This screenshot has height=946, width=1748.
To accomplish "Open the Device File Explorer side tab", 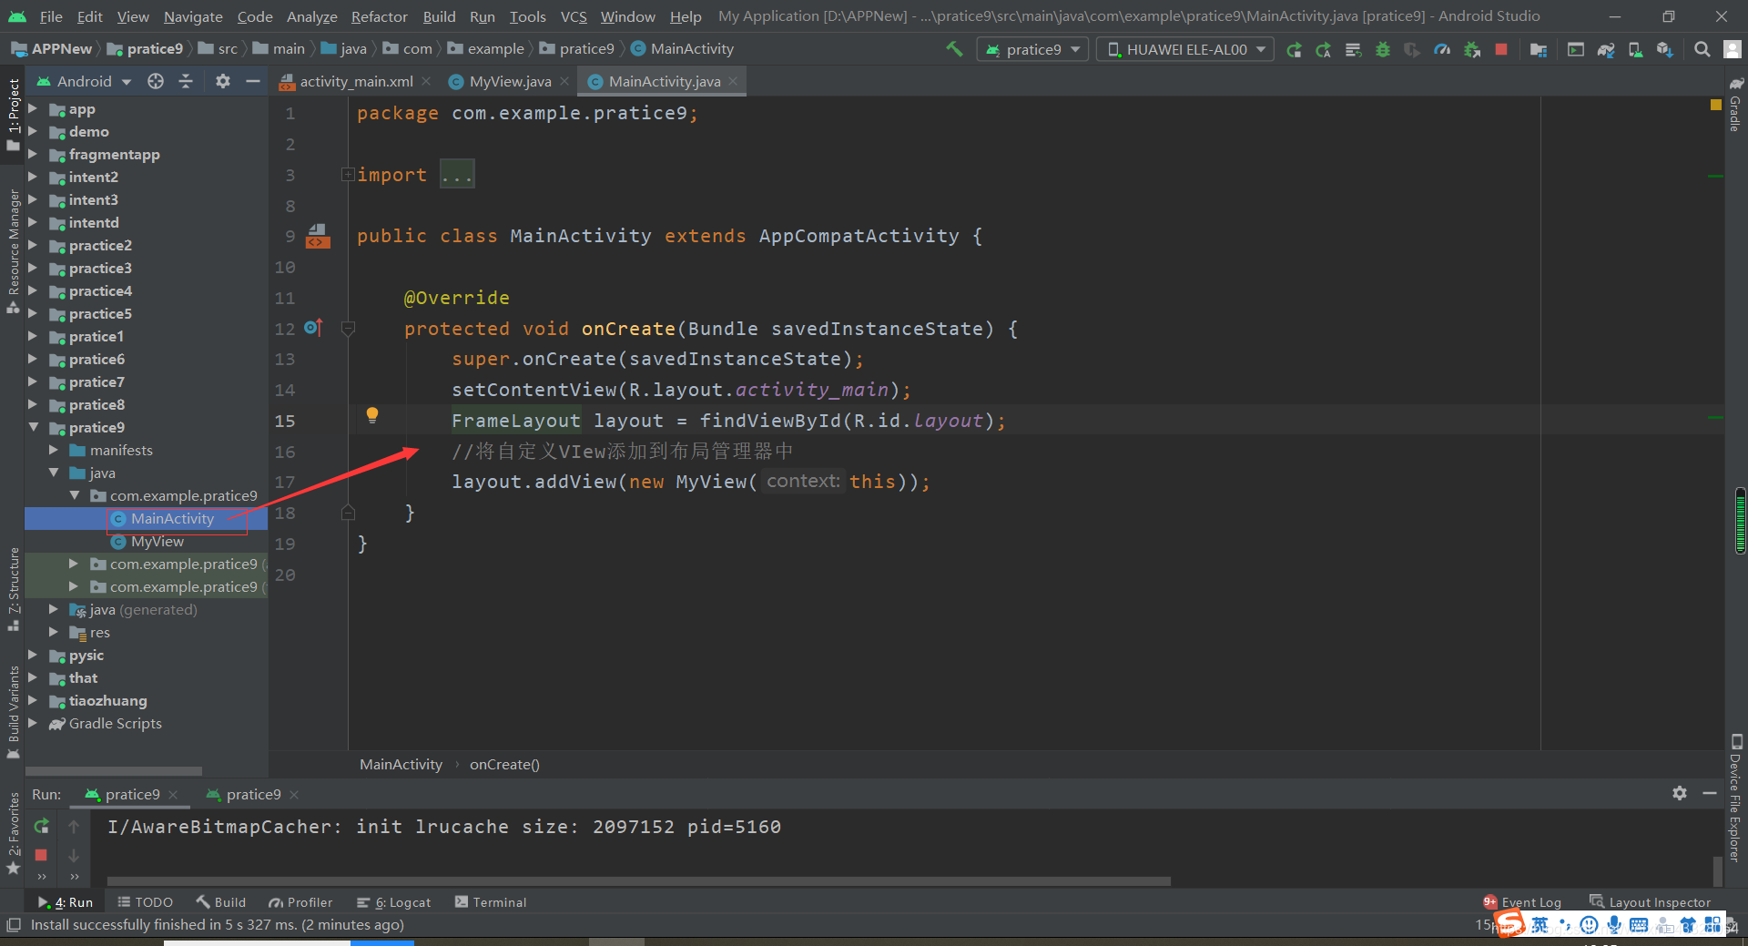I will 1735,799.
